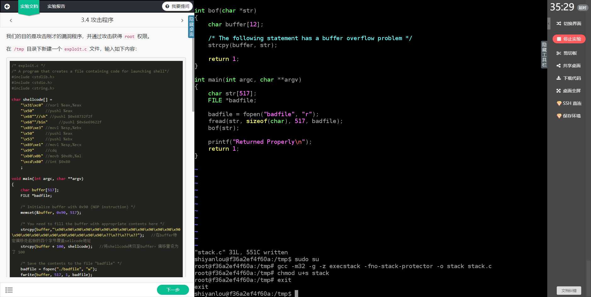
Task: Click the 延时 time extension badge
Action: (x=583, y=8)
